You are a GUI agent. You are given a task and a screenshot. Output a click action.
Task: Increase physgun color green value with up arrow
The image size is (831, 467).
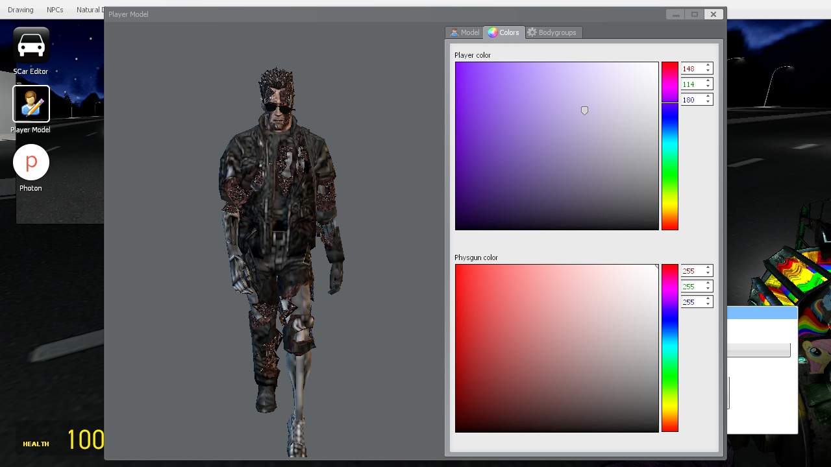click(708, 283)
